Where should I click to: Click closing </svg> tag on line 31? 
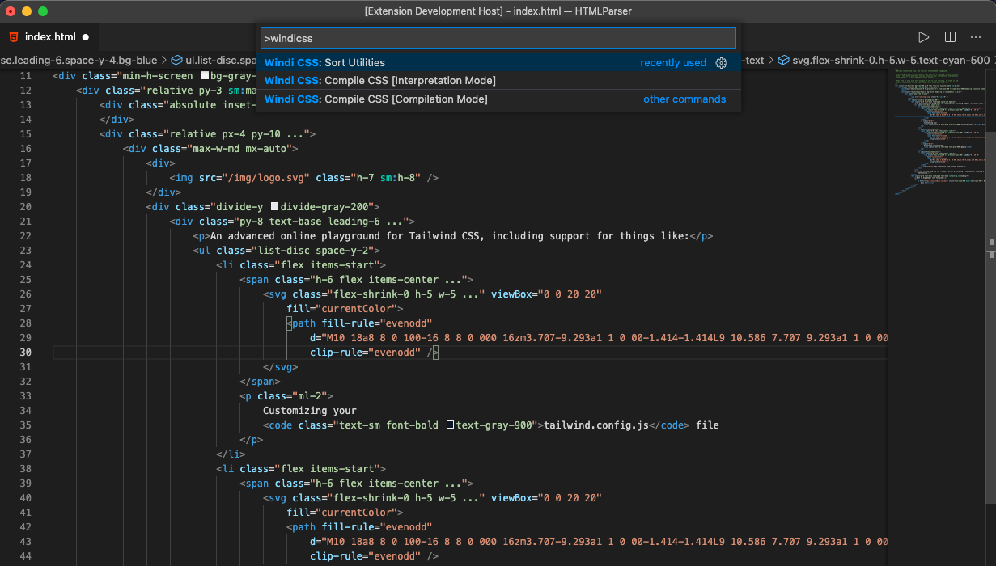[281, 367]
